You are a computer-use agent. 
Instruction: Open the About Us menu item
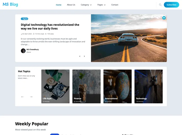click(71, 5)
